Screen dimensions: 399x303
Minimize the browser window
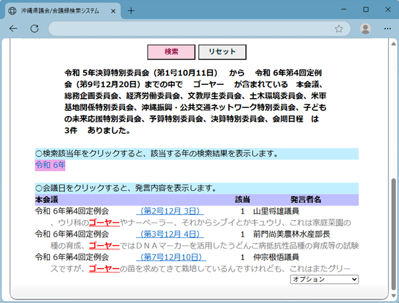click(344, 9)
